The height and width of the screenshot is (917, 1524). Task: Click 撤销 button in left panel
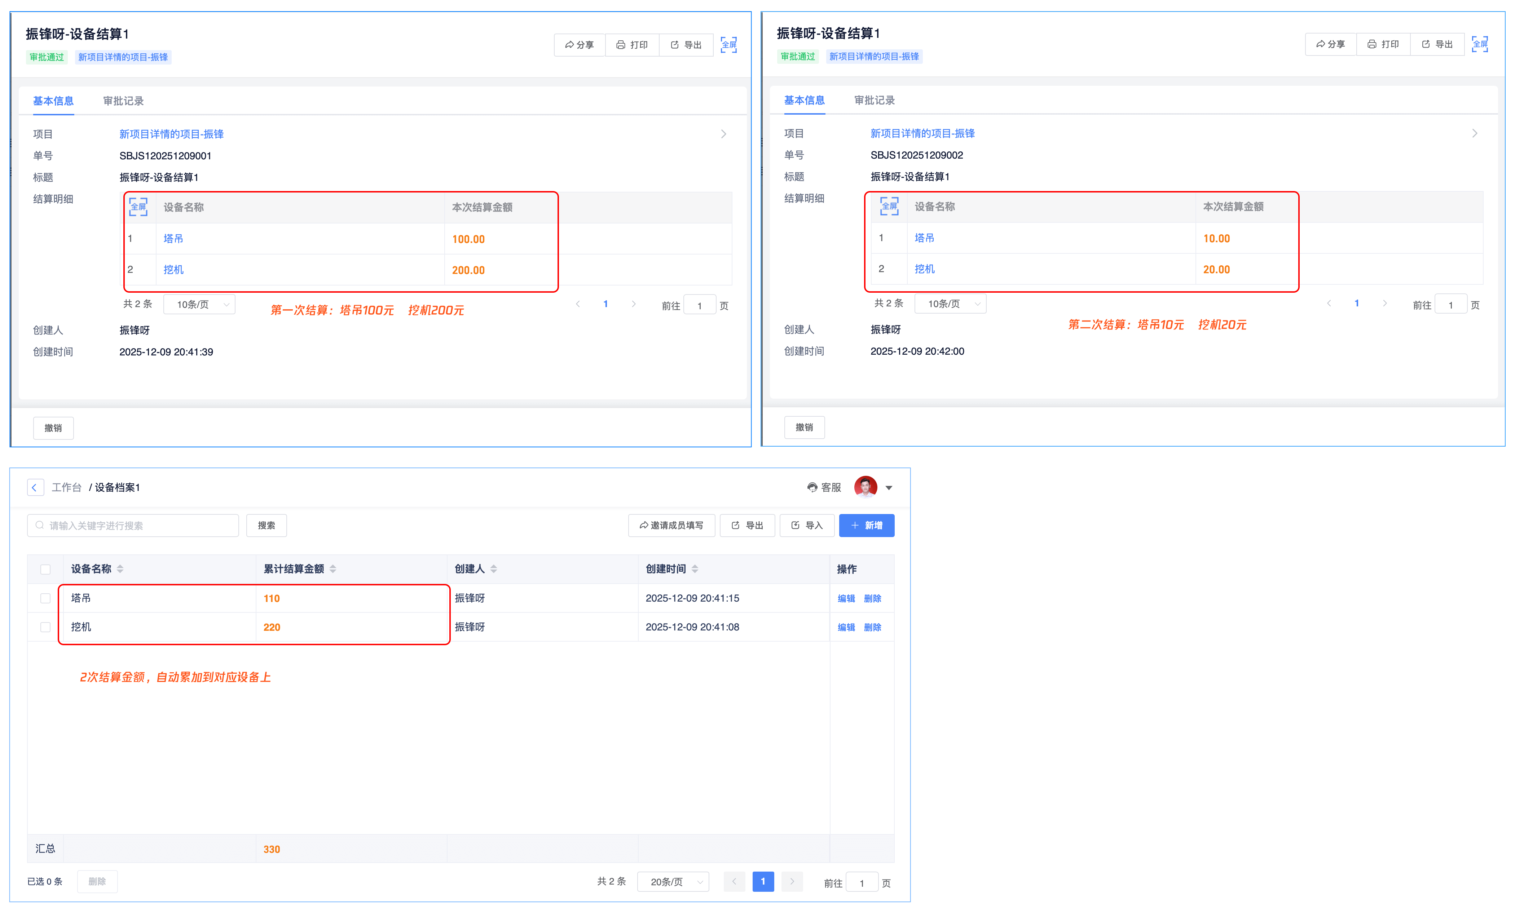[53, 428]
